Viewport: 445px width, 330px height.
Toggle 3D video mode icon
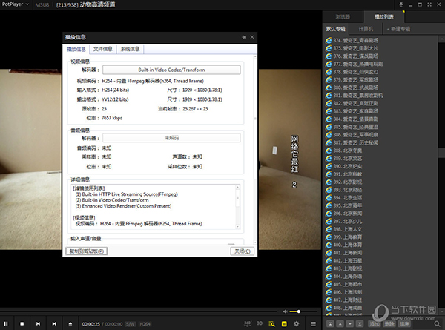coord(260,323)
